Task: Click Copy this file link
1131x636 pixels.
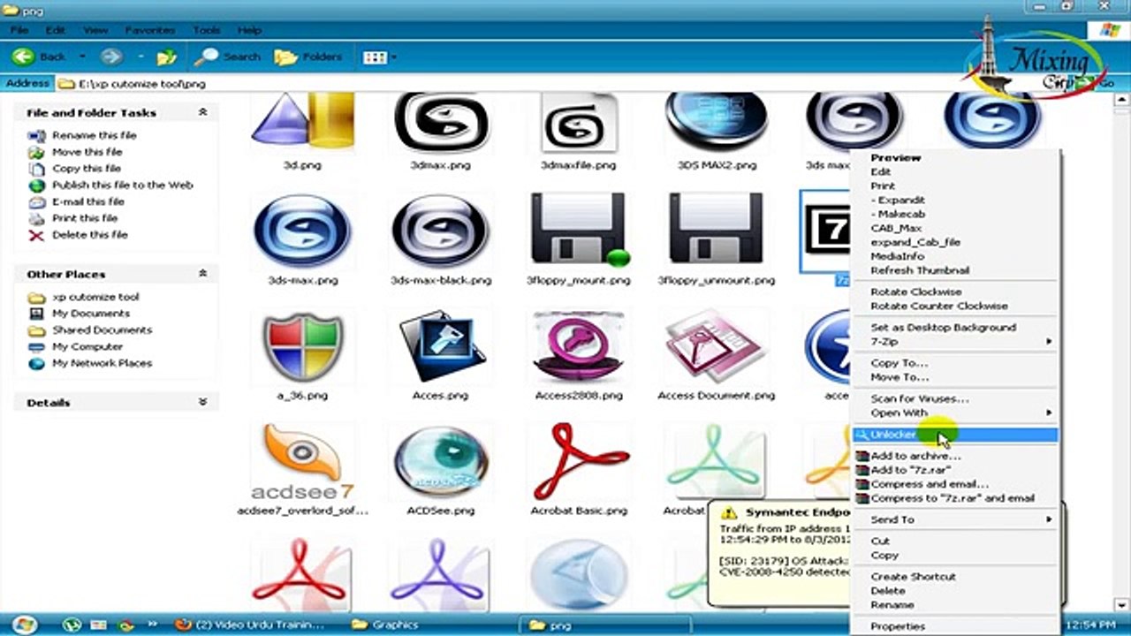Action: 86,168
